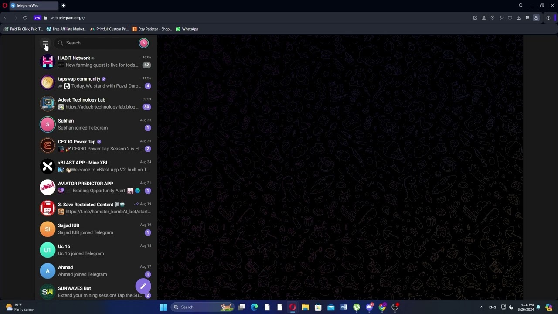Click Opera icon on taskbar
The image size is (558, 314).
coord(293,307)
